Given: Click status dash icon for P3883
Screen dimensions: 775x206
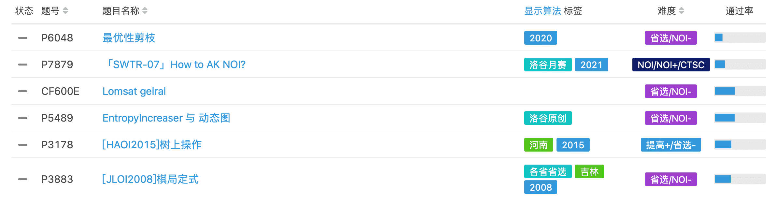Looking at the screenshot, I should [23, 179].
